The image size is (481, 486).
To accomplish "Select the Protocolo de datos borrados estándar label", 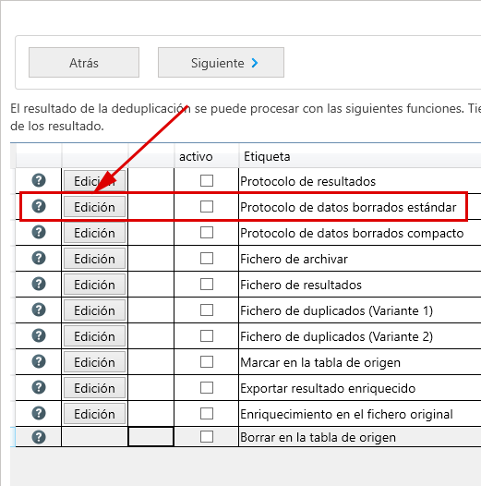I will coord(348,207).
